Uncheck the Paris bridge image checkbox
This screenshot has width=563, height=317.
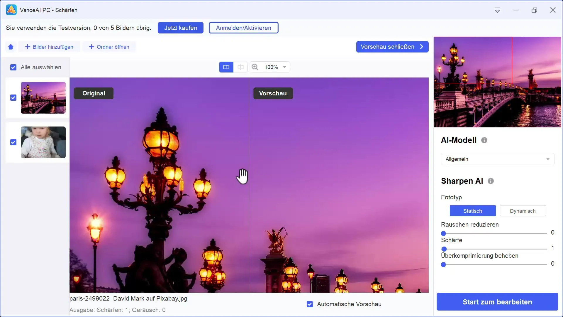coord(13,98)
